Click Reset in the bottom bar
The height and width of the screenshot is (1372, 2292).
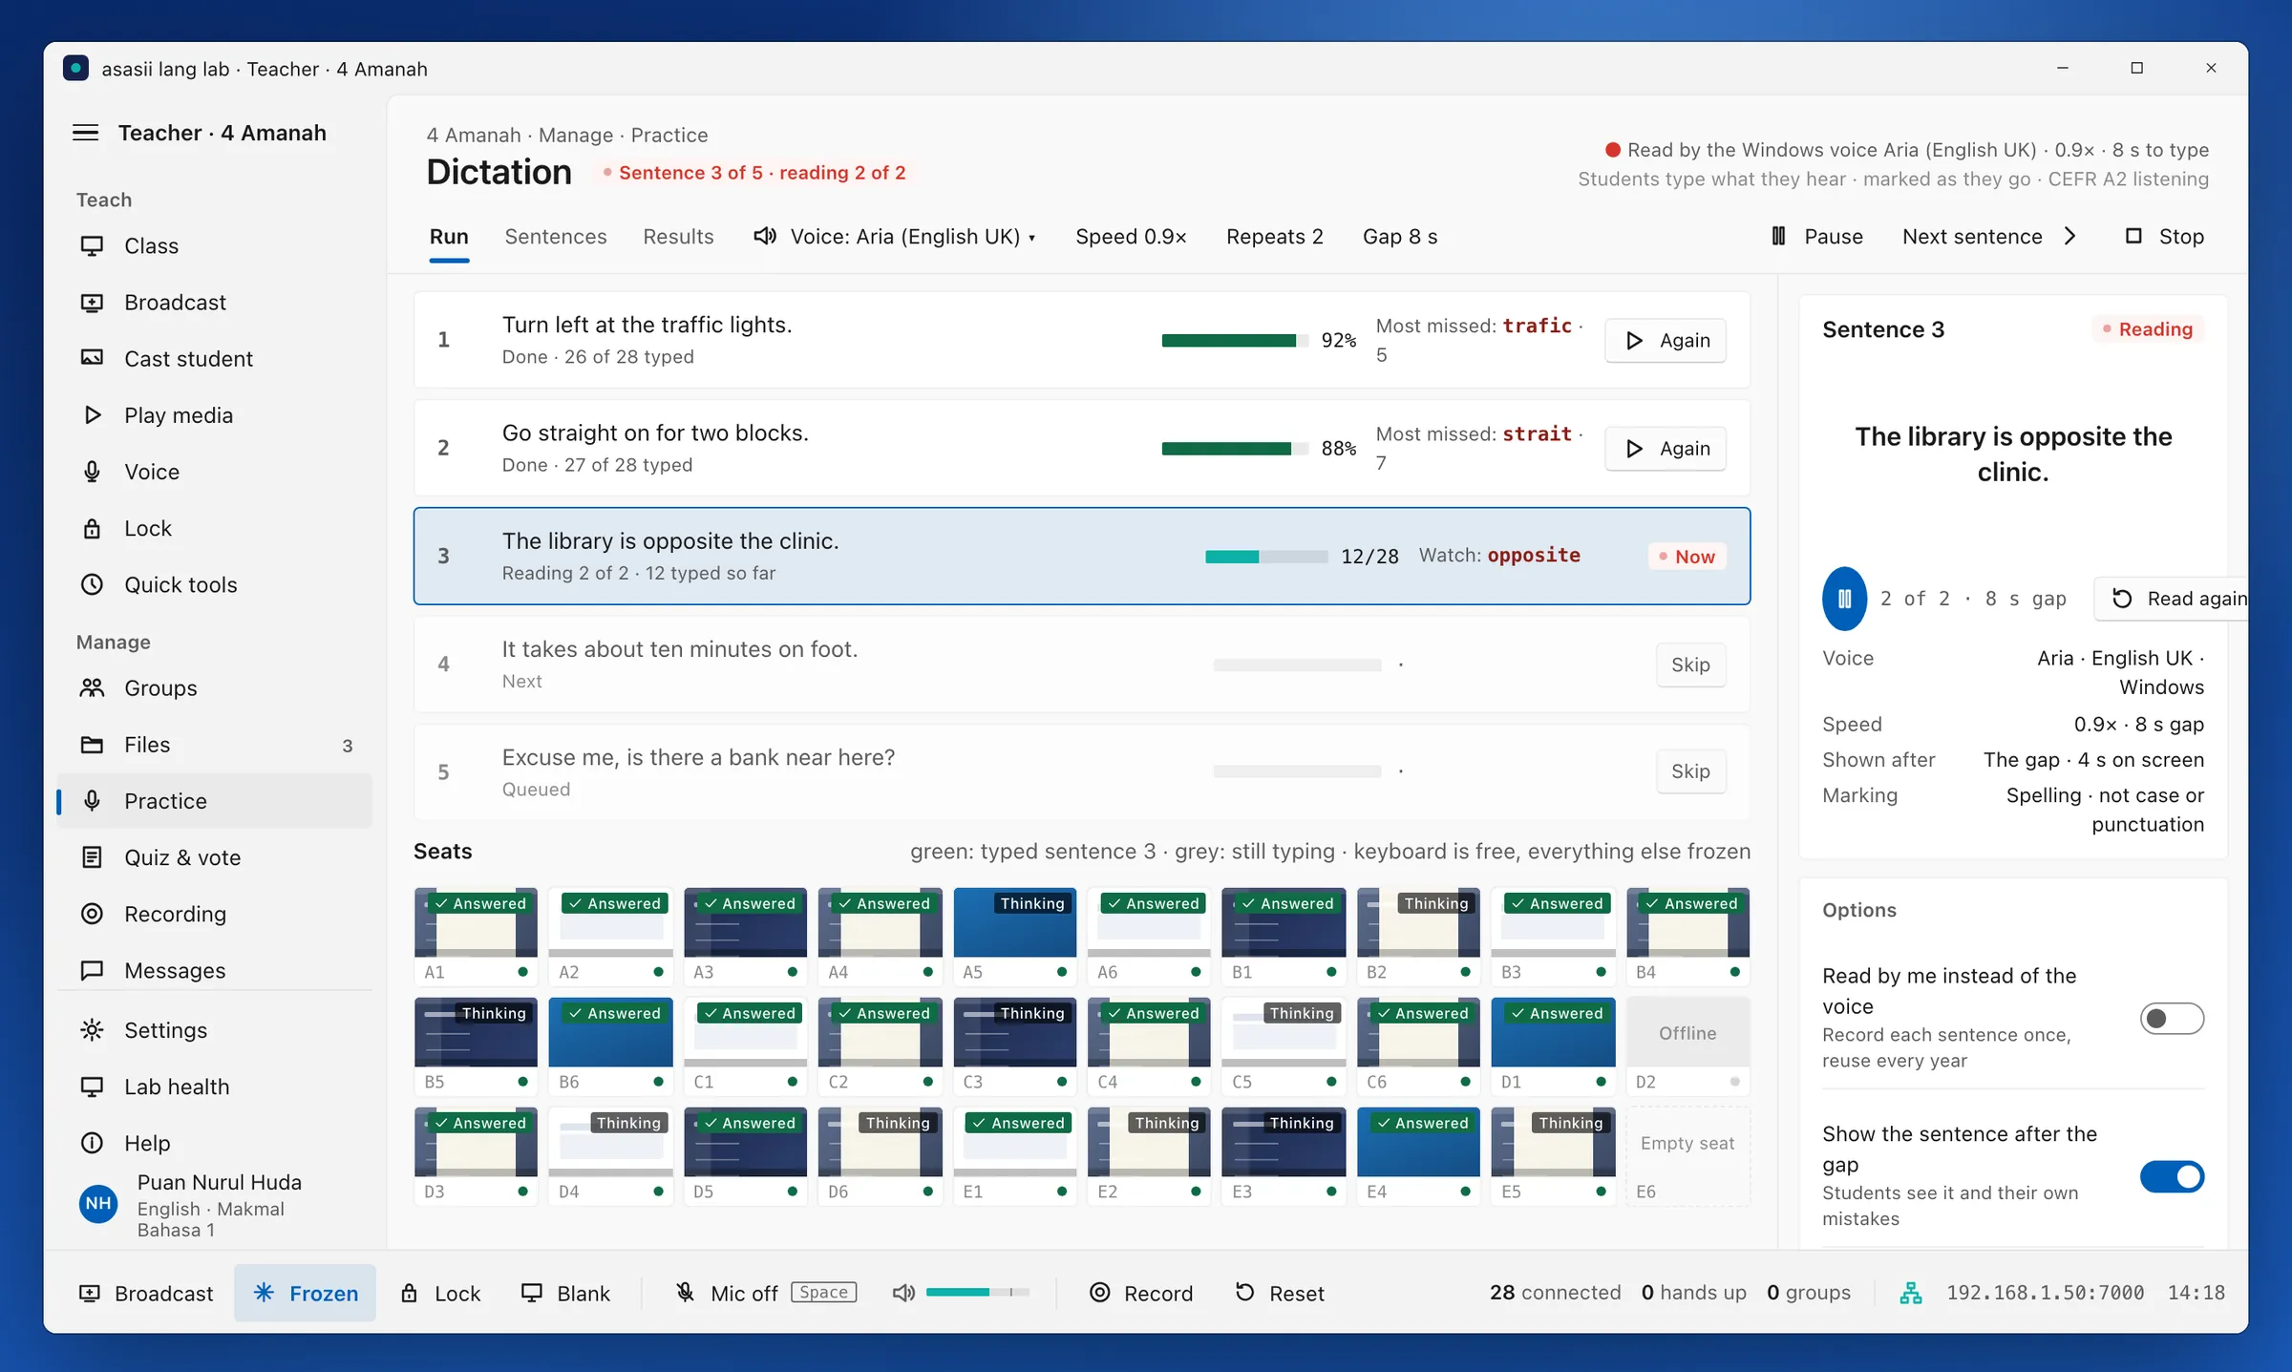(1280, 1293)
